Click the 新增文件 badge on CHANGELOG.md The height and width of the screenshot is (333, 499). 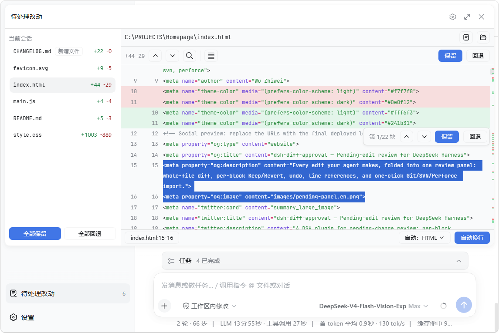click(69, 51)
